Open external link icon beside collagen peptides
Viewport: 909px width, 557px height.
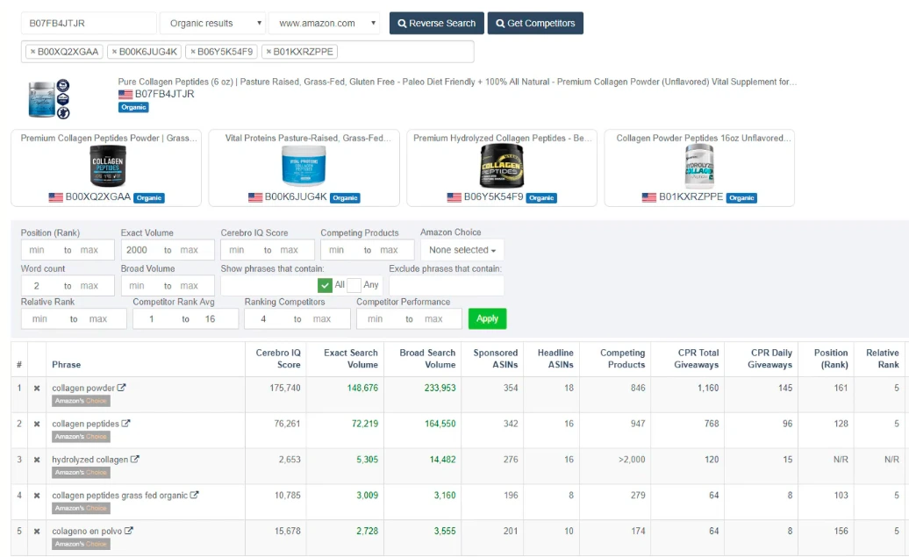click(126, 424)
